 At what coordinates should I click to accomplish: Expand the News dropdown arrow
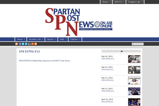[x=24, y=39]
